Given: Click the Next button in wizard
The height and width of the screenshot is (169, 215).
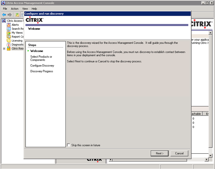Looking at the screenshot, I should [x=160, y=153].
